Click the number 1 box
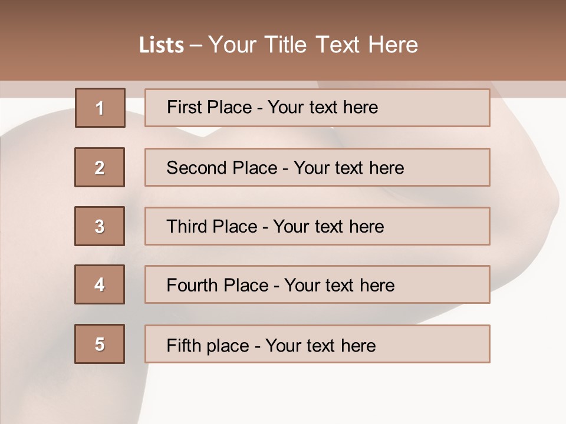Viewport: 566px width, 424px height. click(x=100, y=108)
